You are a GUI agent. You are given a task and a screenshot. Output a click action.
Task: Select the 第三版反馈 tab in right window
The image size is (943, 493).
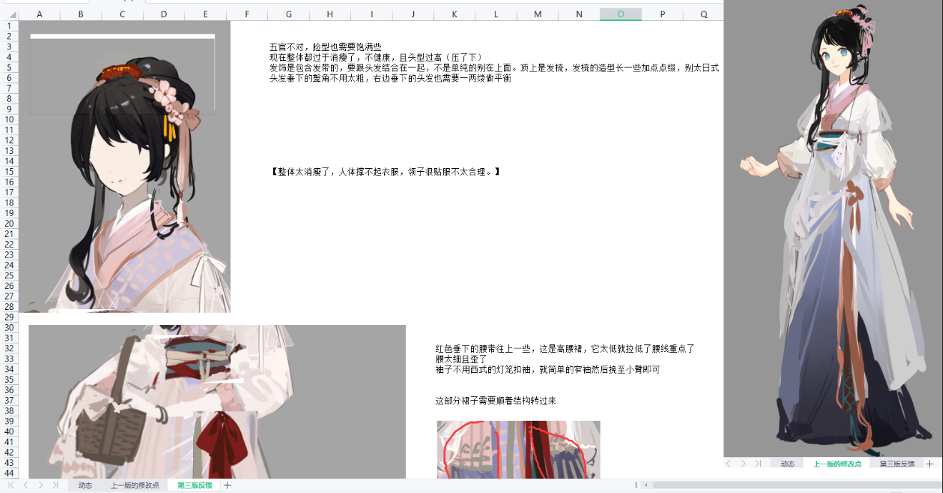(x=897, y=464)
